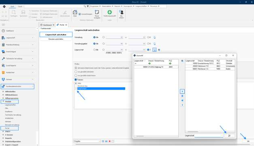Switch to the second ribbon tab
254x146 pixels.
[x=20, y=6]
